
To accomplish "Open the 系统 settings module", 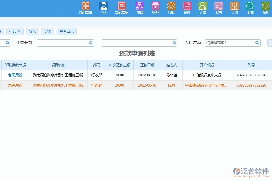I will pyautogui.click(x=250, y=8).
